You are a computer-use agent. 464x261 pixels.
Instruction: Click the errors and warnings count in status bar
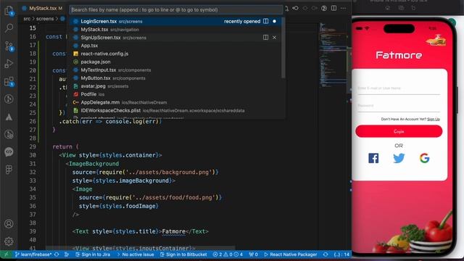click(x=228, y=254)
